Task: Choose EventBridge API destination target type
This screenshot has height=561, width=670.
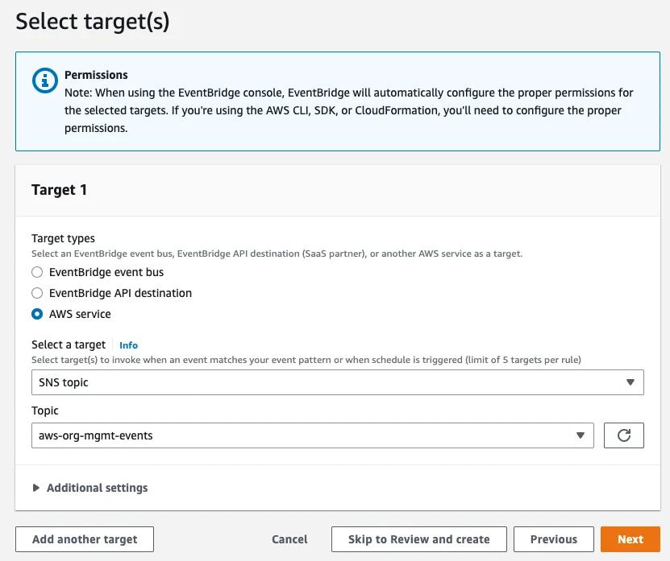Action: point(37,293)
